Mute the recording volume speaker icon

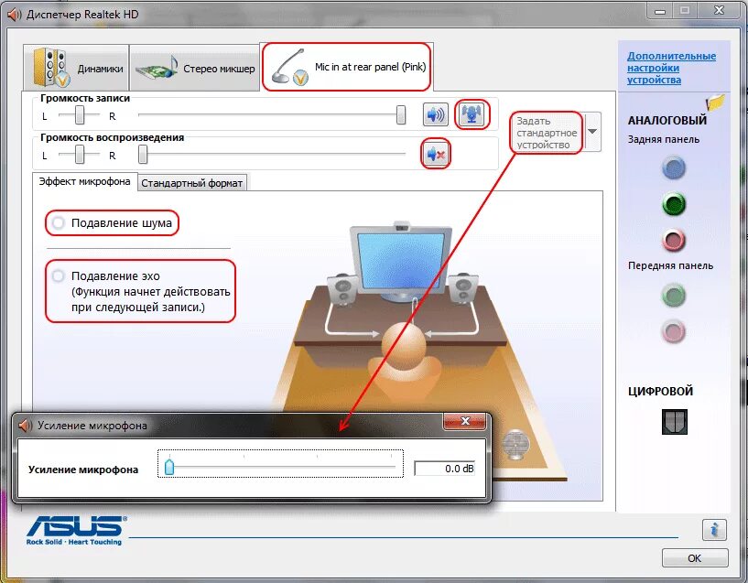(435, 114)
